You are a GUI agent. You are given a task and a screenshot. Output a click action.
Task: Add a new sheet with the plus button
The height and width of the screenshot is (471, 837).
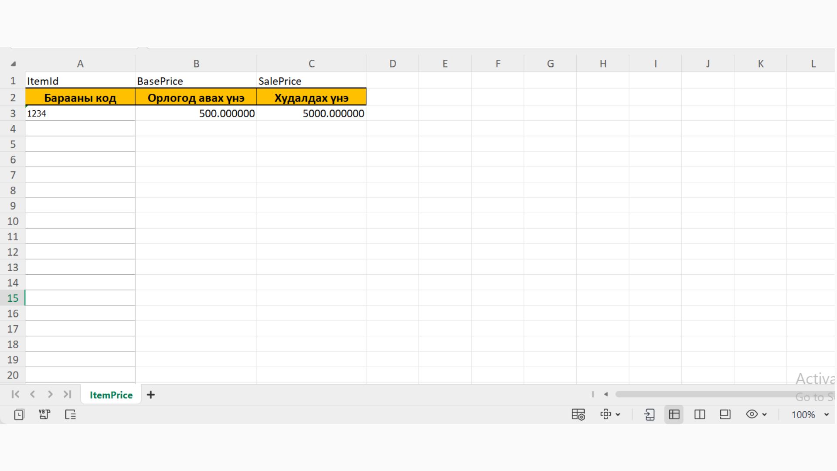click(151, 395)
